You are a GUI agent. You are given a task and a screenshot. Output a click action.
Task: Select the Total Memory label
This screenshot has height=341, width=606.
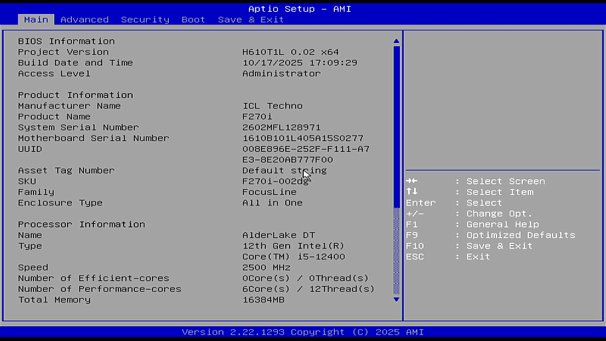54,300
